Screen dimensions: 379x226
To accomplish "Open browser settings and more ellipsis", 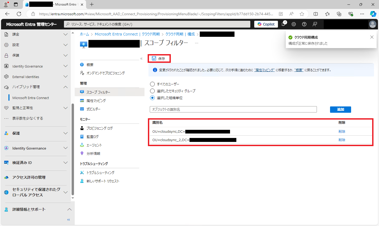I will (x=362, y=14).
